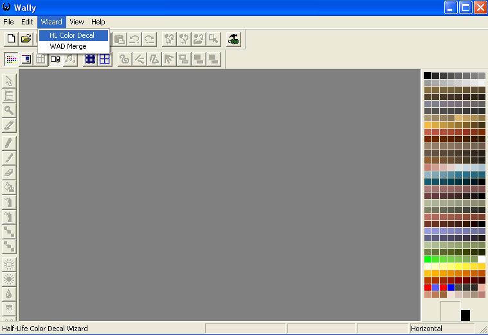Click the green hammer tool icon
488x335 pixels.
click(233, 39)
